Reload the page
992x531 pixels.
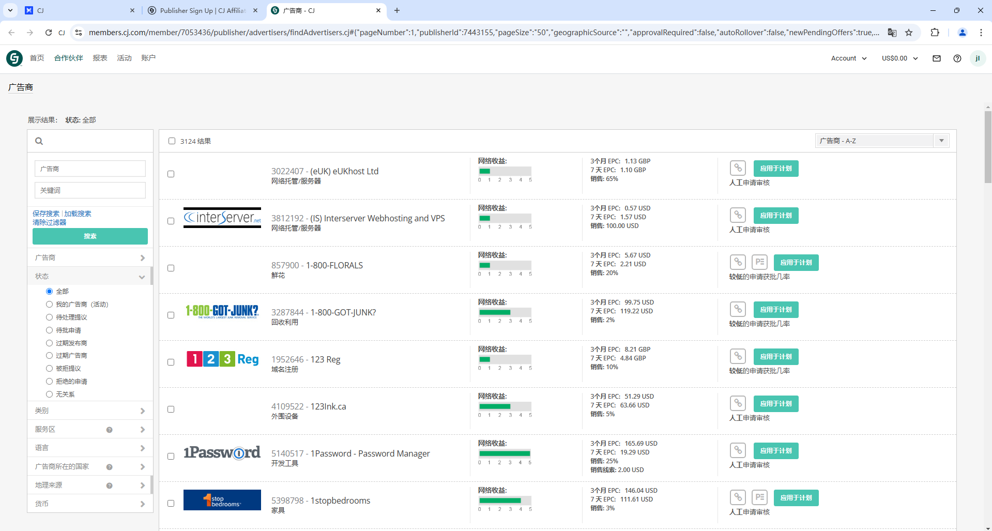[x=49, y=33]
